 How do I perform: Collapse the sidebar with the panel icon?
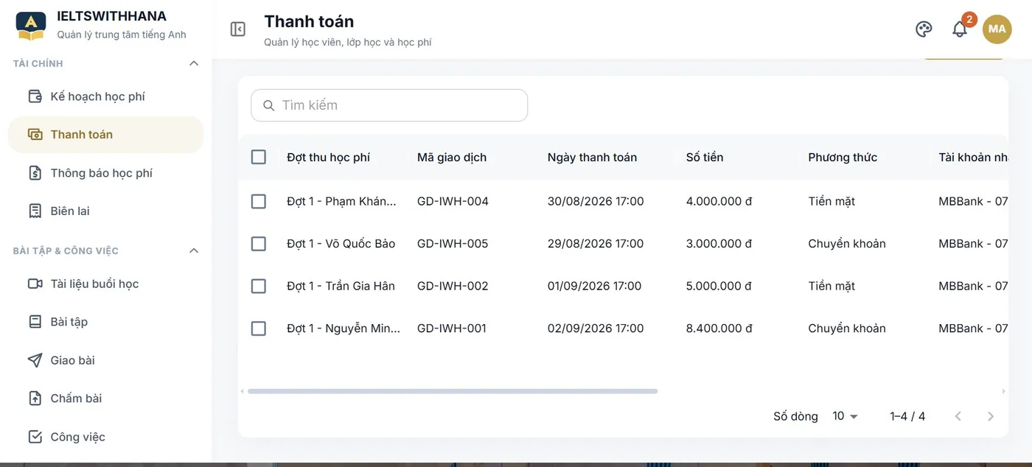[237, 29]
